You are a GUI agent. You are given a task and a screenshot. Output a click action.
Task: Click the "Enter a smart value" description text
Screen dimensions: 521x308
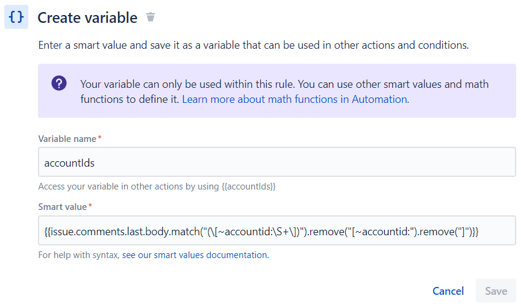click(253, 45)
